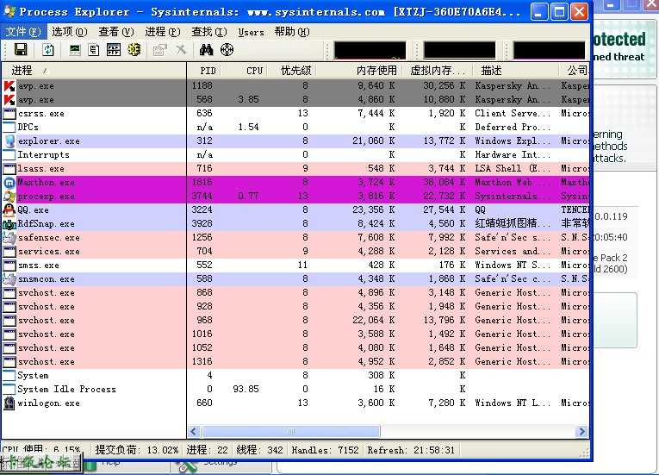The image size is (659, 475).
Task: Open the 进程(P) menu
Action: click(163, 32)
